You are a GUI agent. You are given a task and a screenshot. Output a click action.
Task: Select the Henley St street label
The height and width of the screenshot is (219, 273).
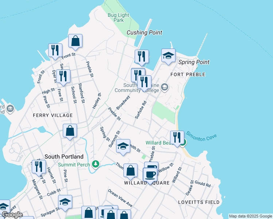[97, 101]
